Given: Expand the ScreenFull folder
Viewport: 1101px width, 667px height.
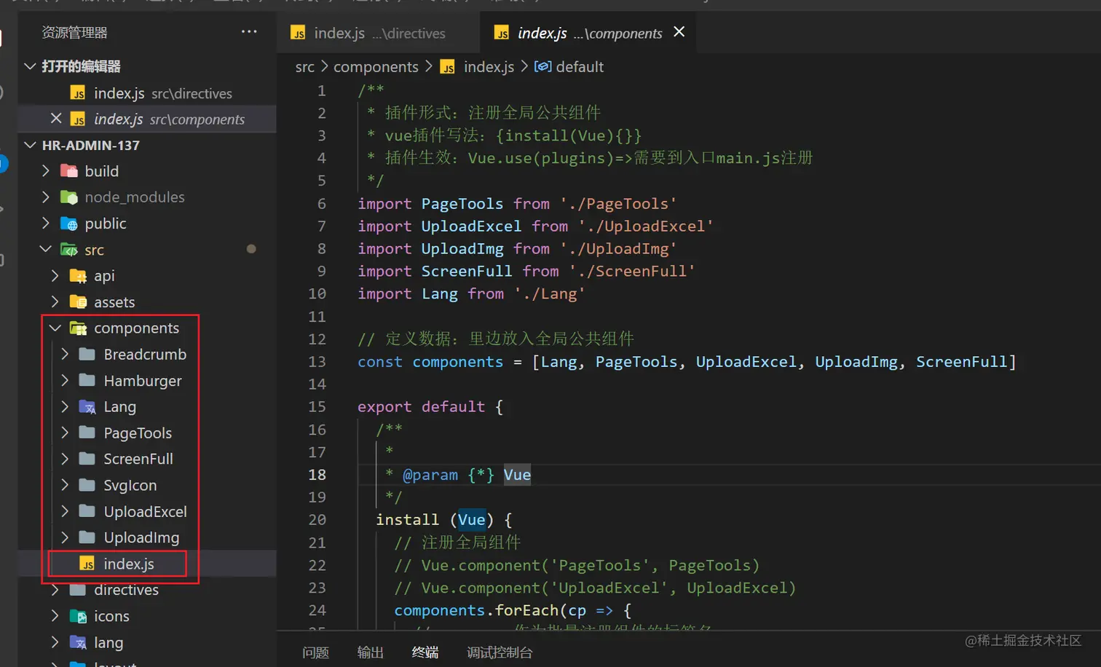Looking at the screenshot, I should tap(65, 459).
